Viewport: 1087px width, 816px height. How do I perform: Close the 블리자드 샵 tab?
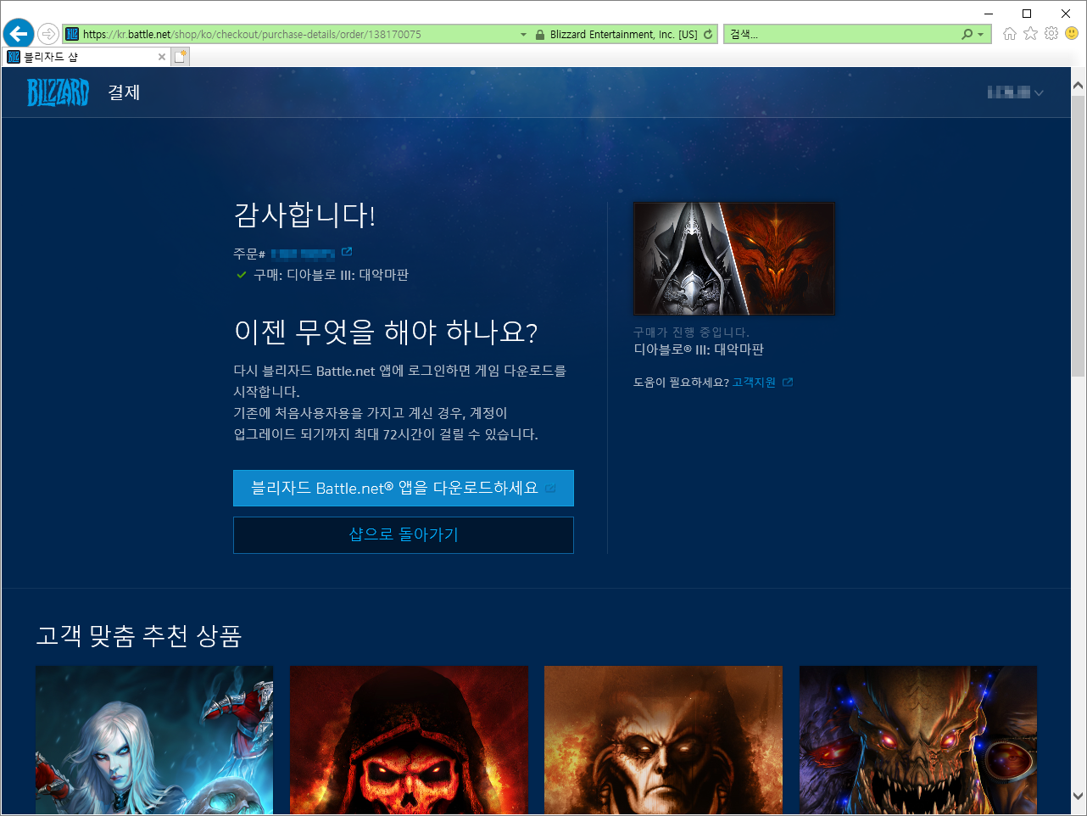pyautogui.click(x=162, y=57)
